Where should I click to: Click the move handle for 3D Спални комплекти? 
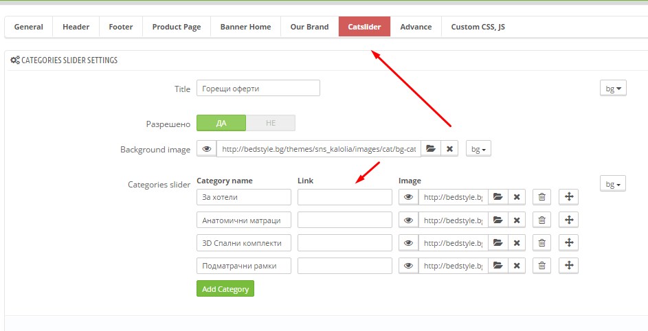click(x=569, y=242)
